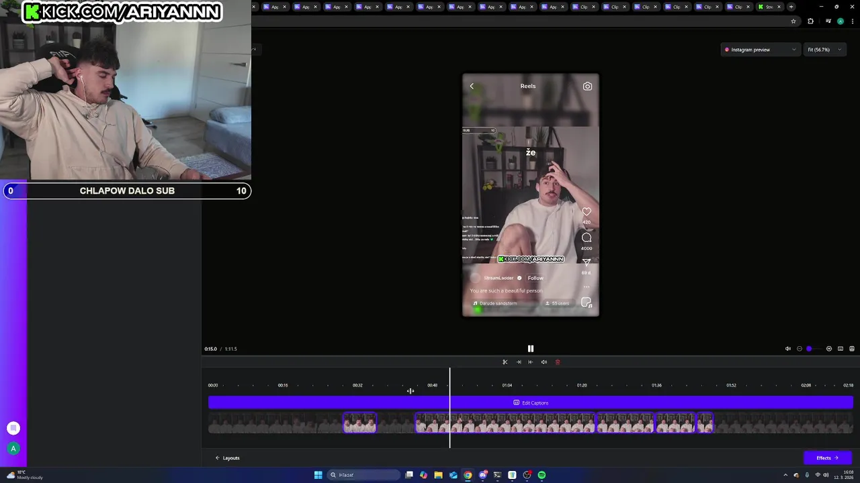Click the share paper plane icon
Image resolution: width=860 pixels, height=483 pixels.
coord(587,262)
